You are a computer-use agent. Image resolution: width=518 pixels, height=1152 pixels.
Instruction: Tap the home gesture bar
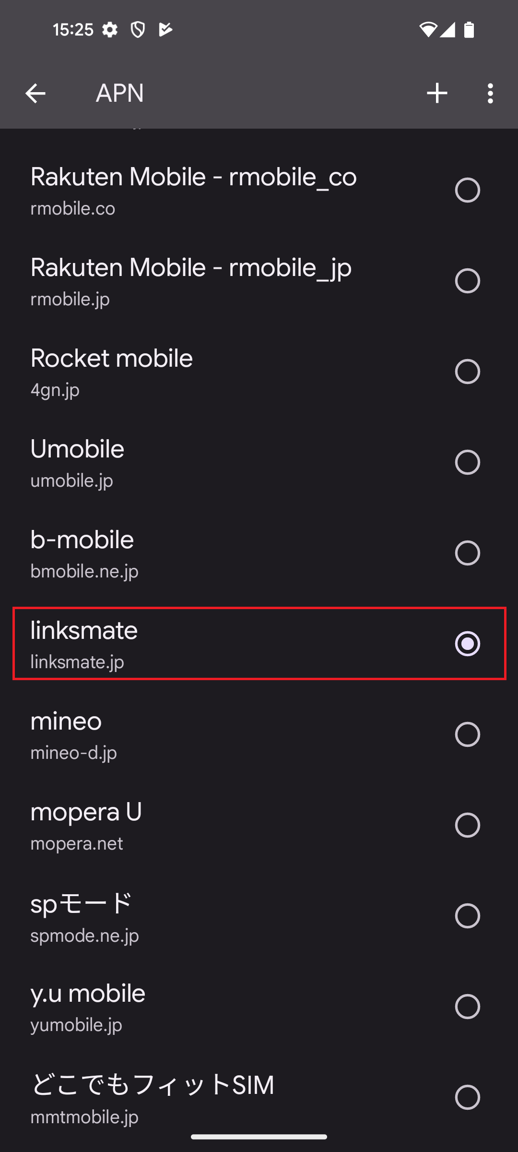[x=259, y=1137]
